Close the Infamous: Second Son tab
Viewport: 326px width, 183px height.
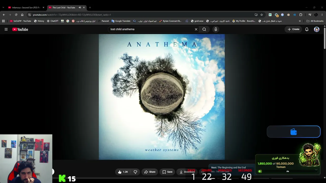[x=43, y=8]
